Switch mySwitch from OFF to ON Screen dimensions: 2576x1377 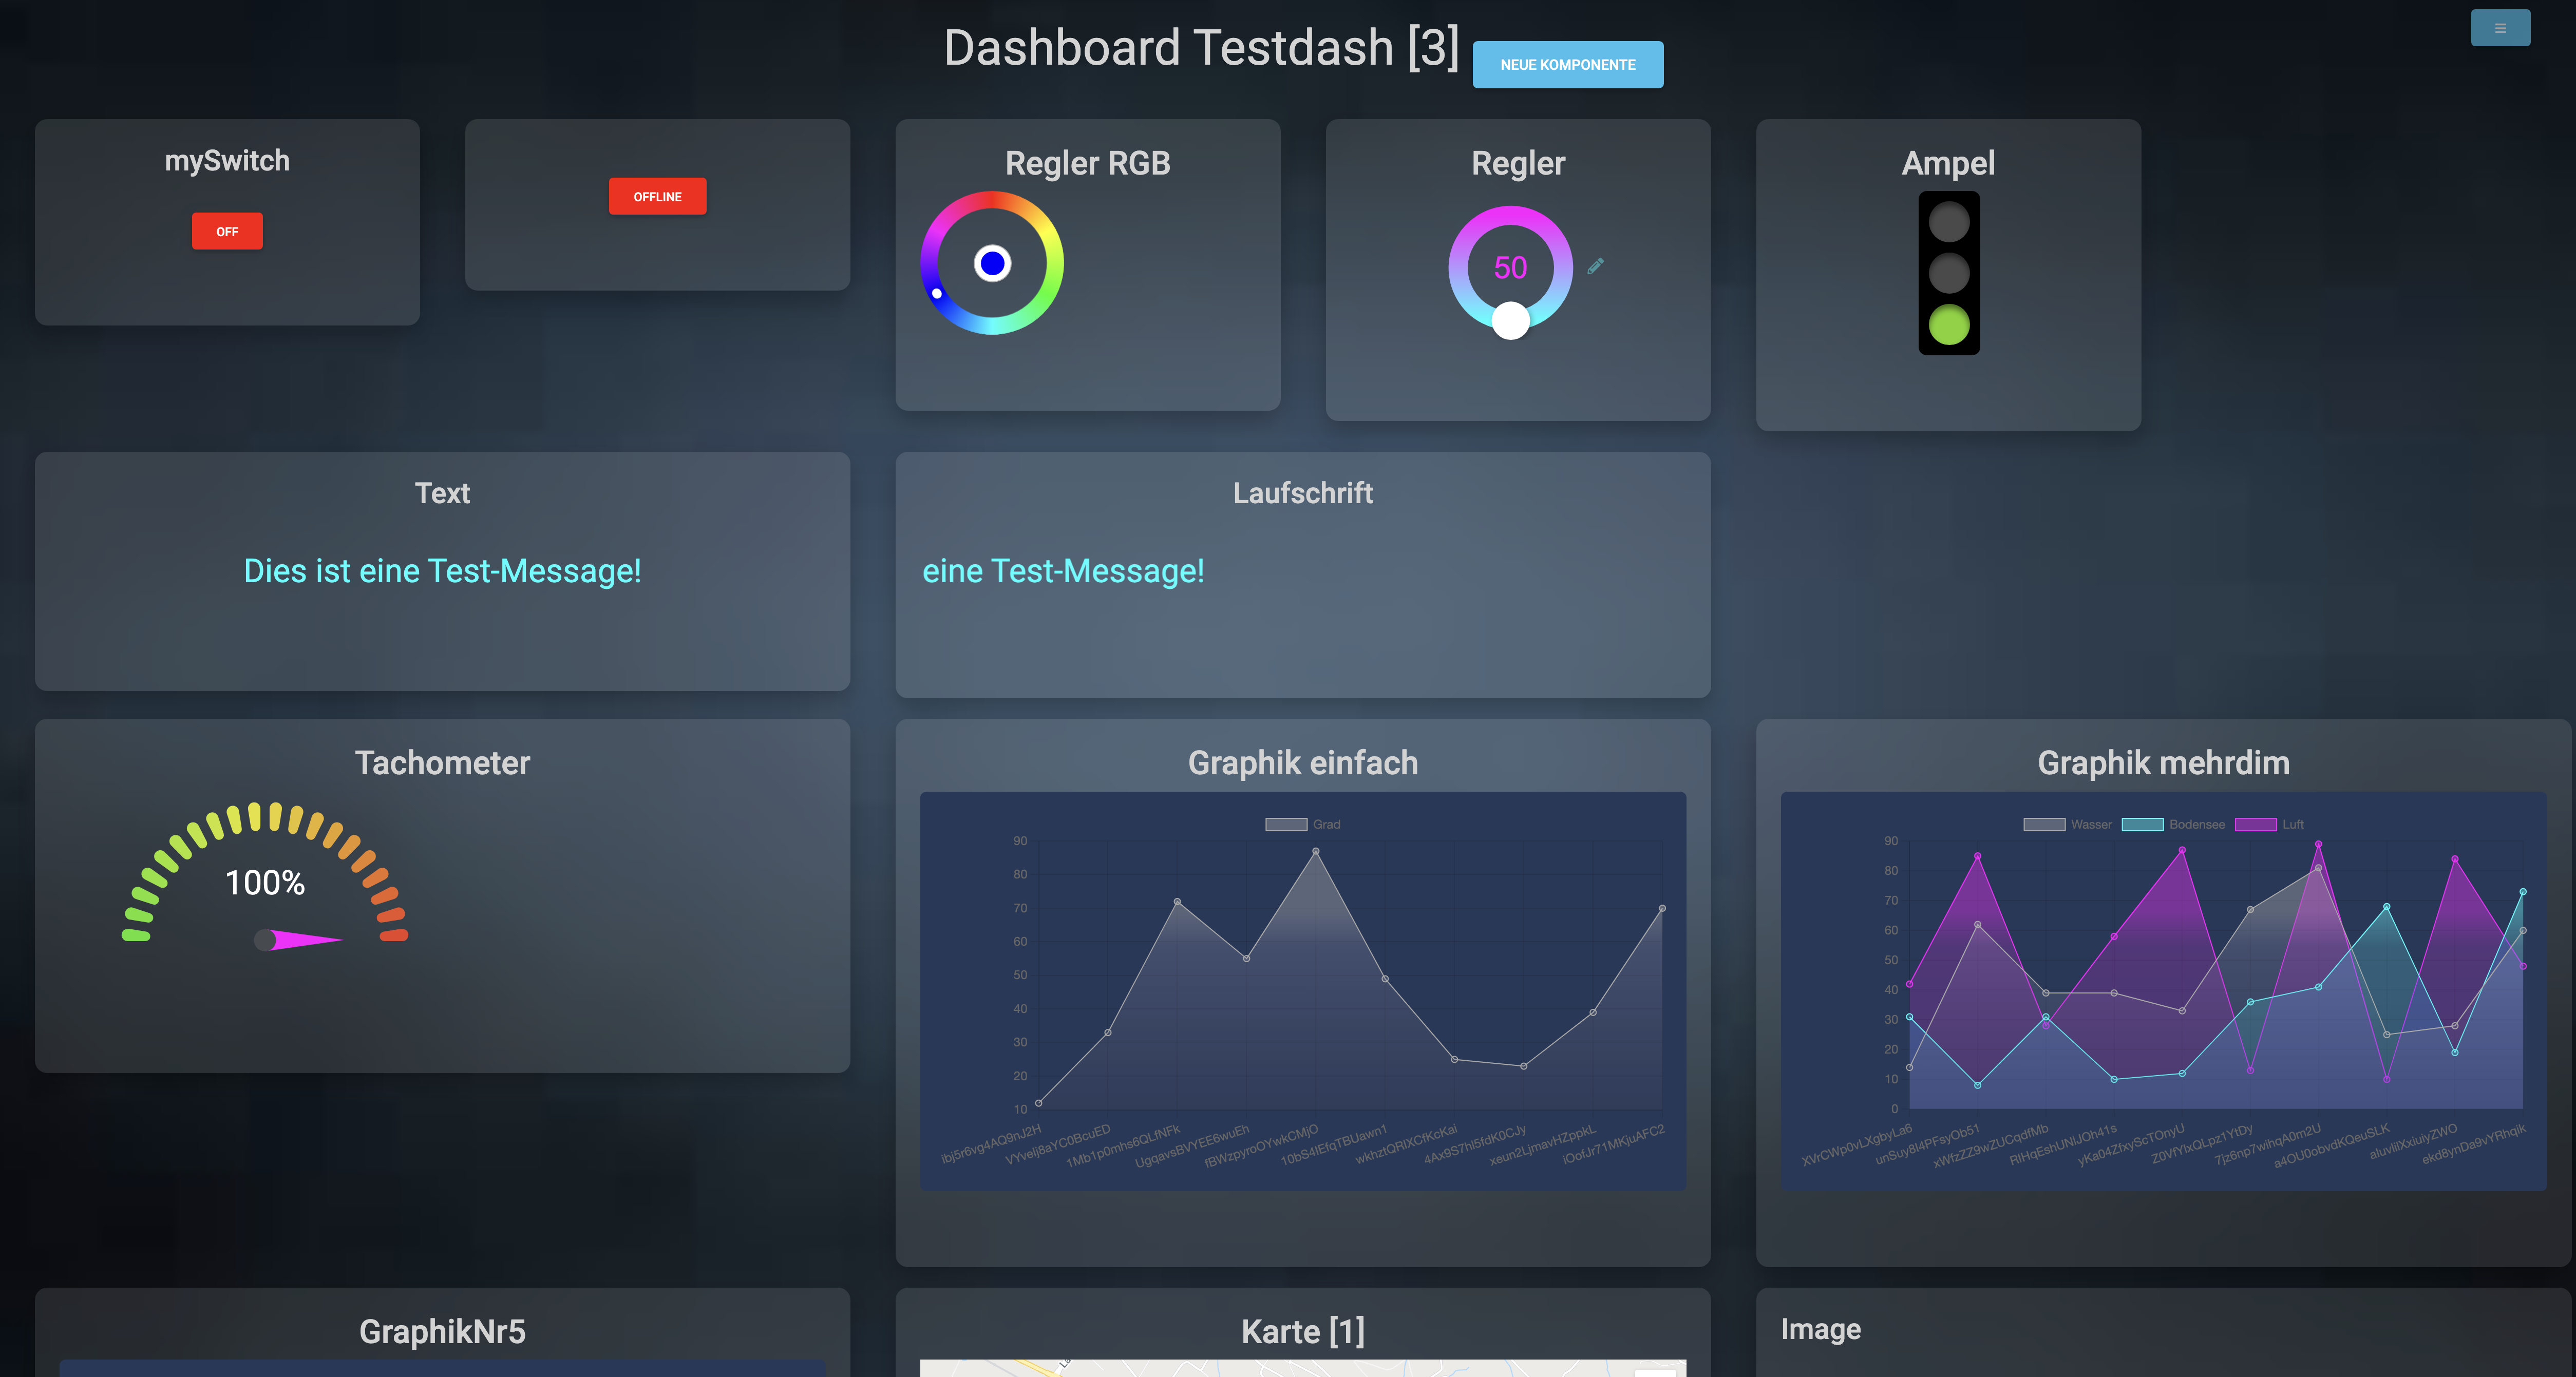[227, 231]
